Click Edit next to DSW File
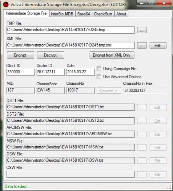173x191 pixels. [158, 161]
